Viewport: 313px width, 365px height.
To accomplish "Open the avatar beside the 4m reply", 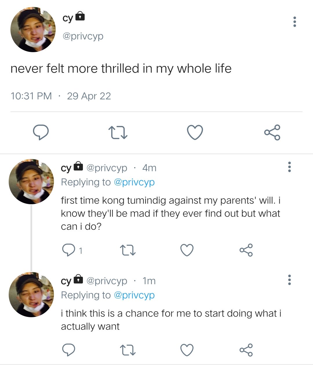I will tap(31, 182).
